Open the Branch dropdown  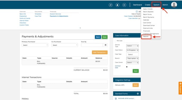(x=133, y=59)
